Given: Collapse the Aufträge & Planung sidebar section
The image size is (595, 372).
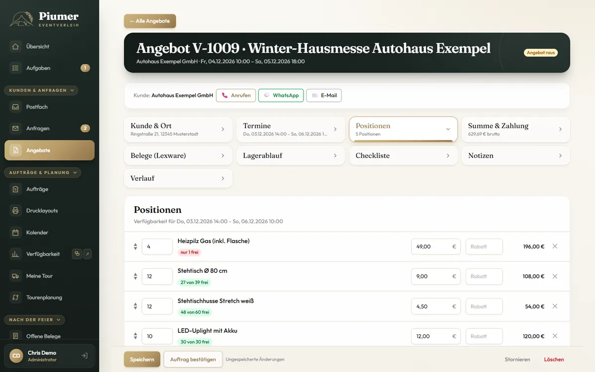Looking at the screenshot, I should coord(43,173).
